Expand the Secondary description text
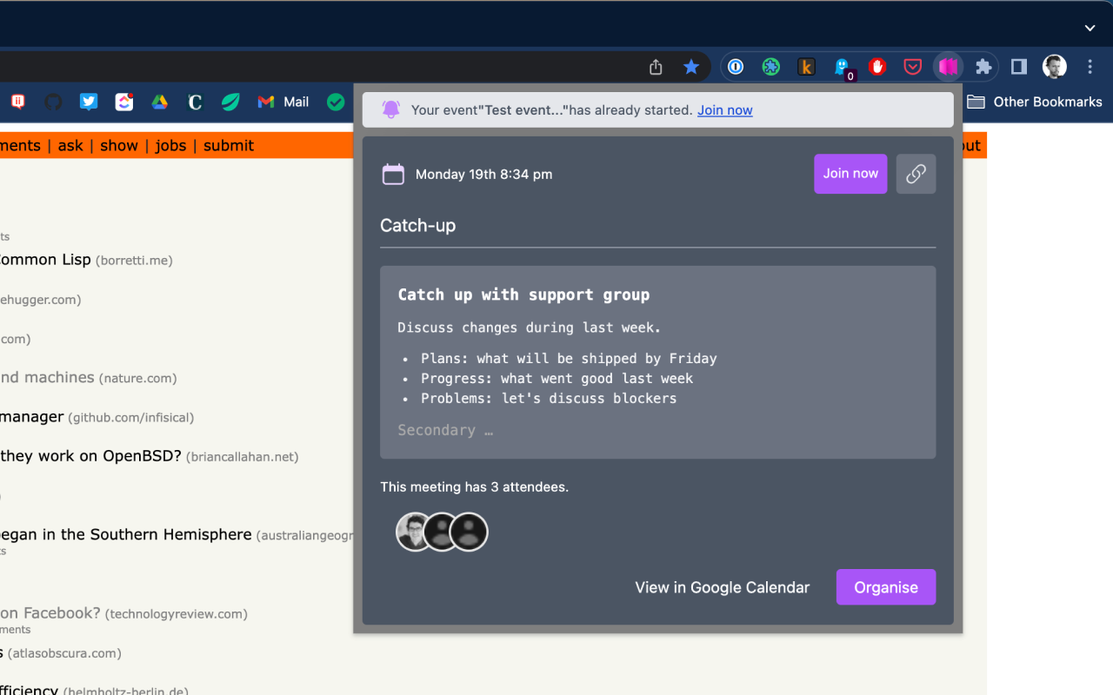 pos(445,430)
